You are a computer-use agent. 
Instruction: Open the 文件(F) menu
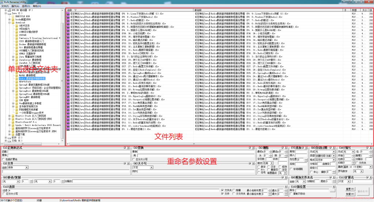[x=5, y=6]
